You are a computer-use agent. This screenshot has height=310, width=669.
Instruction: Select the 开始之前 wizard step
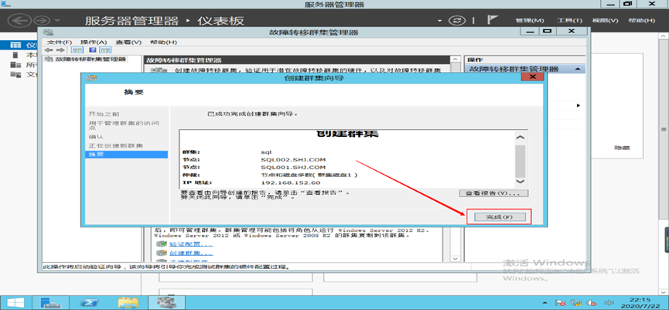click(x=104, y=114)
